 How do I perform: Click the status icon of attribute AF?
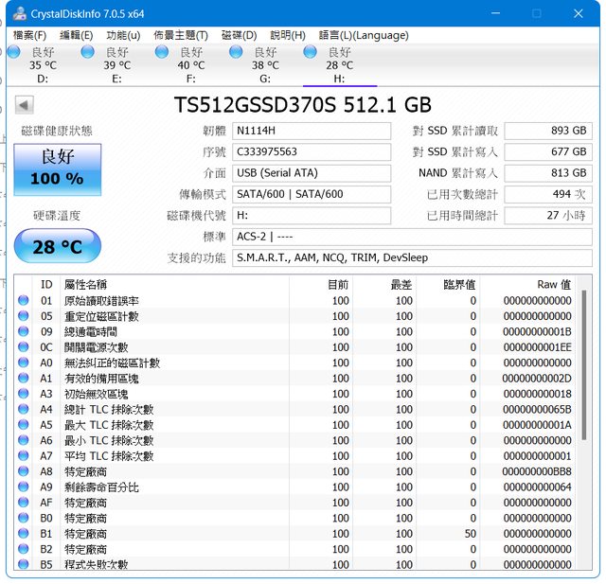[23, 502]
